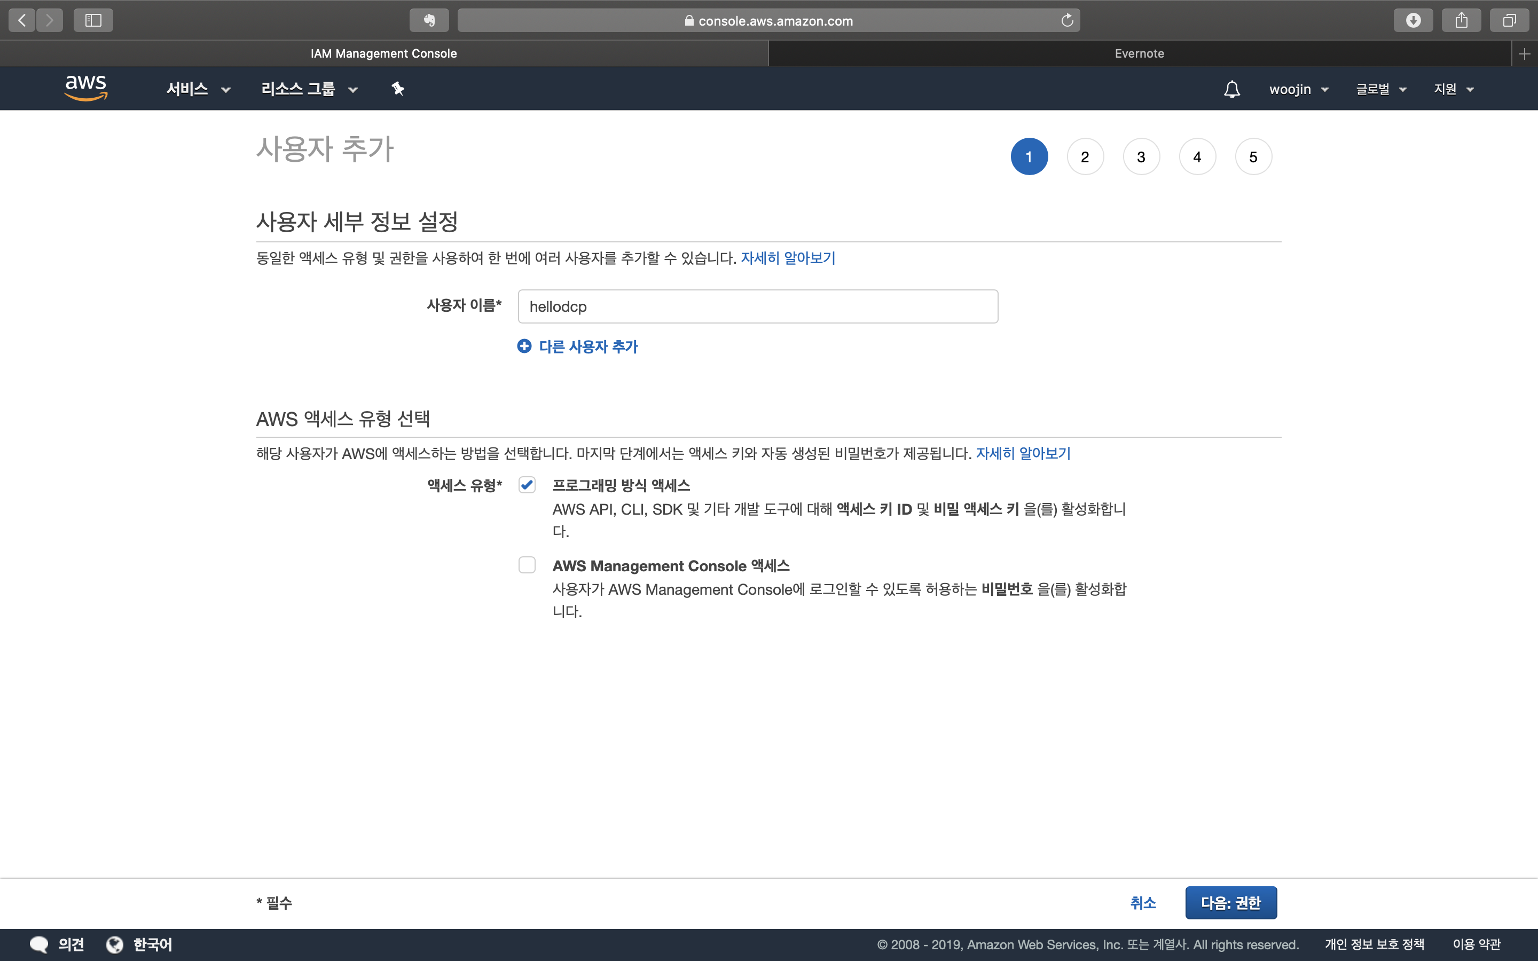Click the 다음: 권한 next button
This screenshot has width=1538, height=961.
pyautogui.click(x=1230, y=902)
